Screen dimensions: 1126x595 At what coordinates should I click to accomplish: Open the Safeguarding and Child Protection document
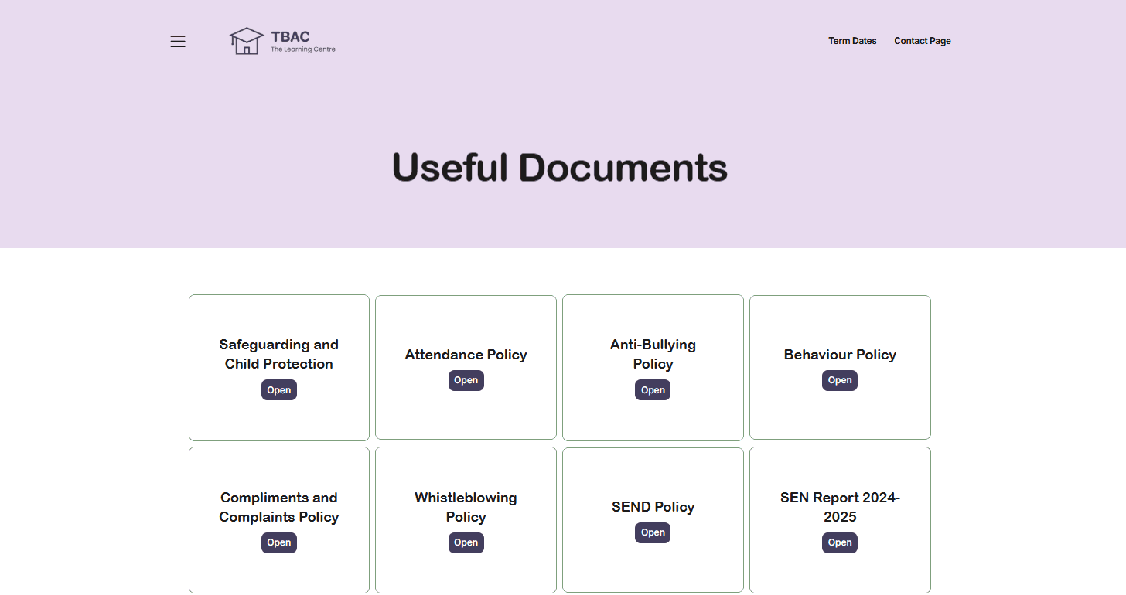[x=278, y=389]
